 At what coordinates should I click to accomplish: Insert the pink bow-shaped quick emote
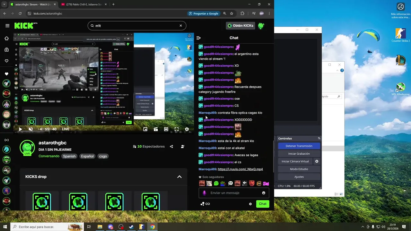click(266, 184)
